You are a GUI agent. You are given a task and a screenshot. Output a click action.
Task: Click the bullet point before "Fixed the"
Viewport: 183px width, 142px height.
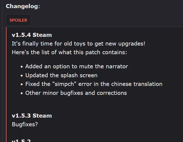pos(22,84)
